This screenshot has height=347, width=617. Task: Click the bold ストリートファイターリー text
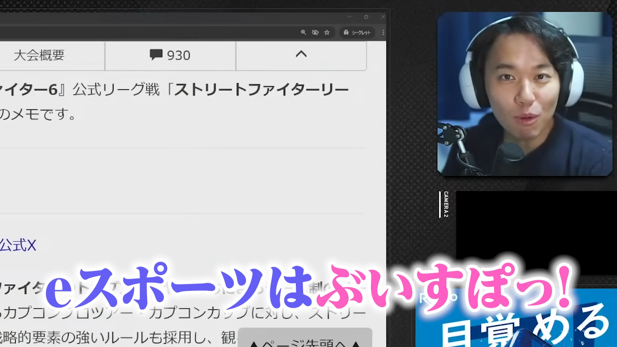[261, 90]
